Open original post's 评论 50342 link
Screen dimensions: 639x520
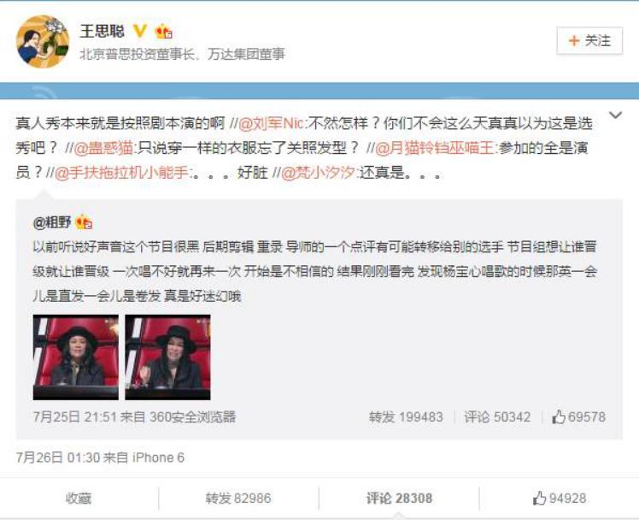(497, 417)
